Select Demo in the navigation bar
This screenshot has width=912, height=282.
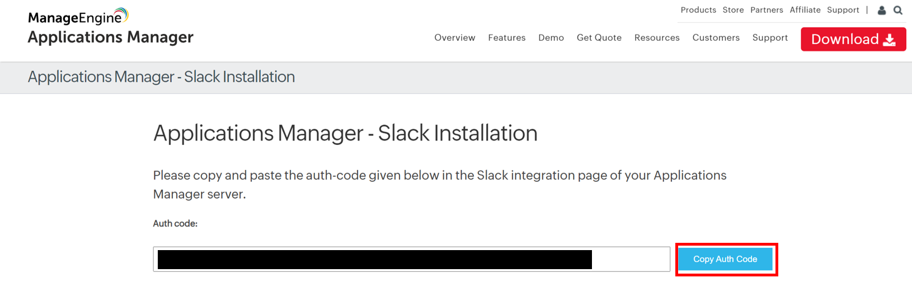point(551,37)
